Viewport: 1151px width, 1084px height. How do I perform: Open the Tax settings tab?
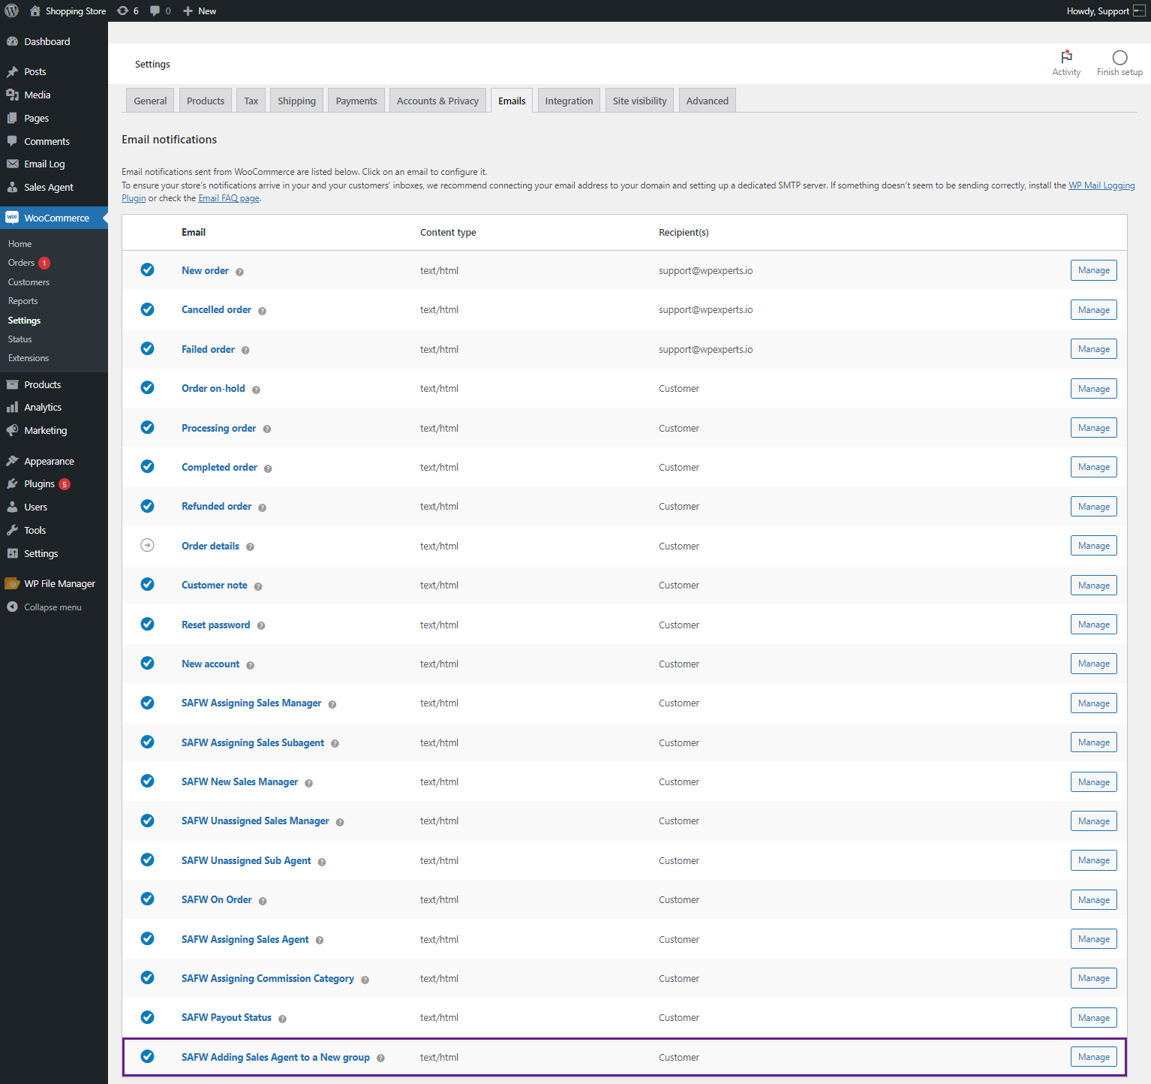(251, 101)
